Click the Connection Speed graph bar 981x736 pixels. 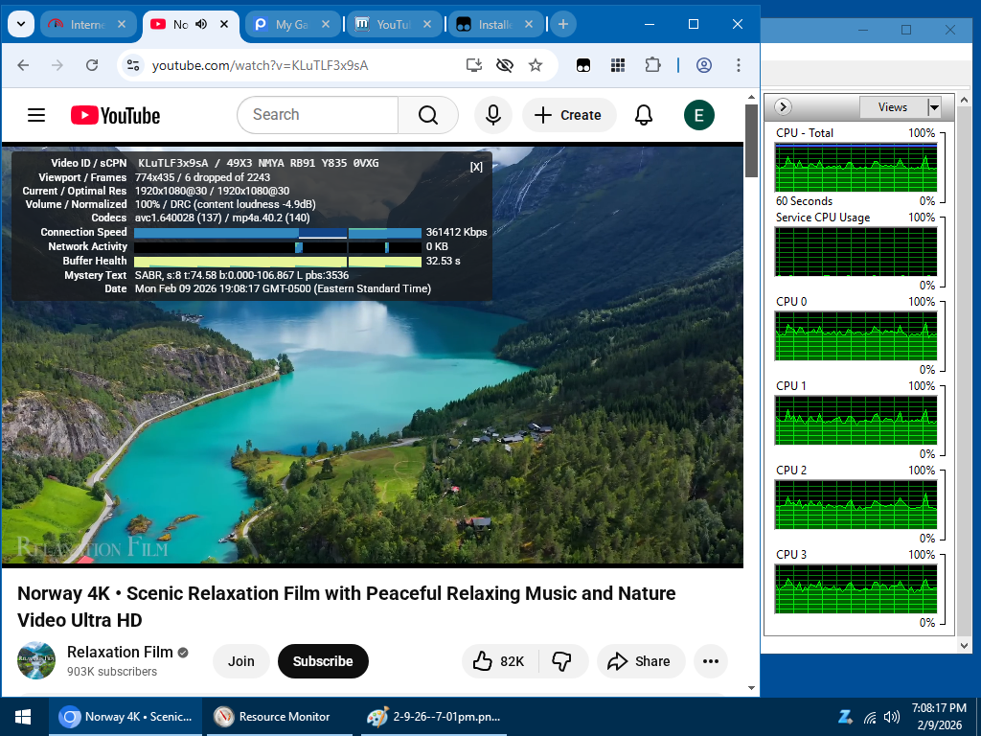pyautogui.click(x=278, y=233)
